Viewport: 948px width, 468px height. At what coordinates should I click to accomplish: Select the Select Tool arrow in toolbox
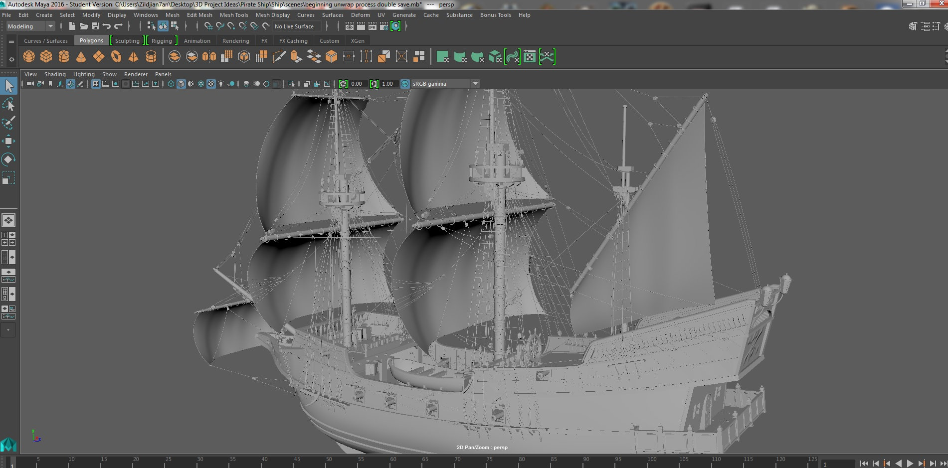pyautogui.click(x=9, y=86)
